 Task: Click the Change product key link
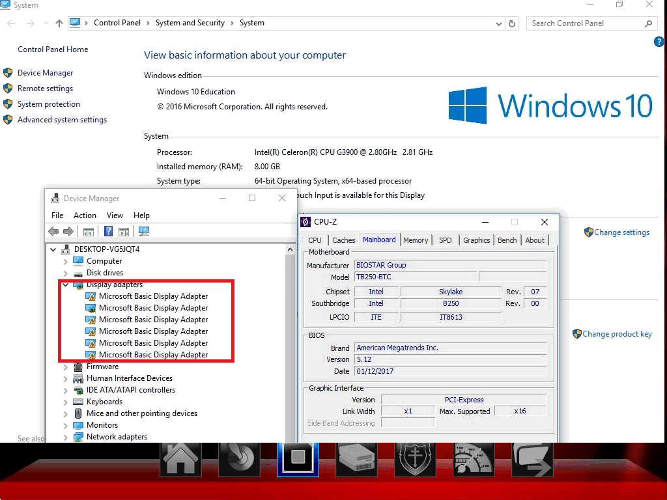tap(617, 334)
